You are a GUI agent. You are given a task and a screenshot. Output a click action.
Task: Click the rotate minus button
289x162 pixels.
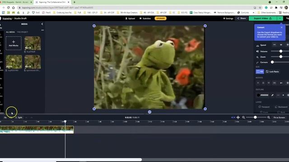coord(275,83)
